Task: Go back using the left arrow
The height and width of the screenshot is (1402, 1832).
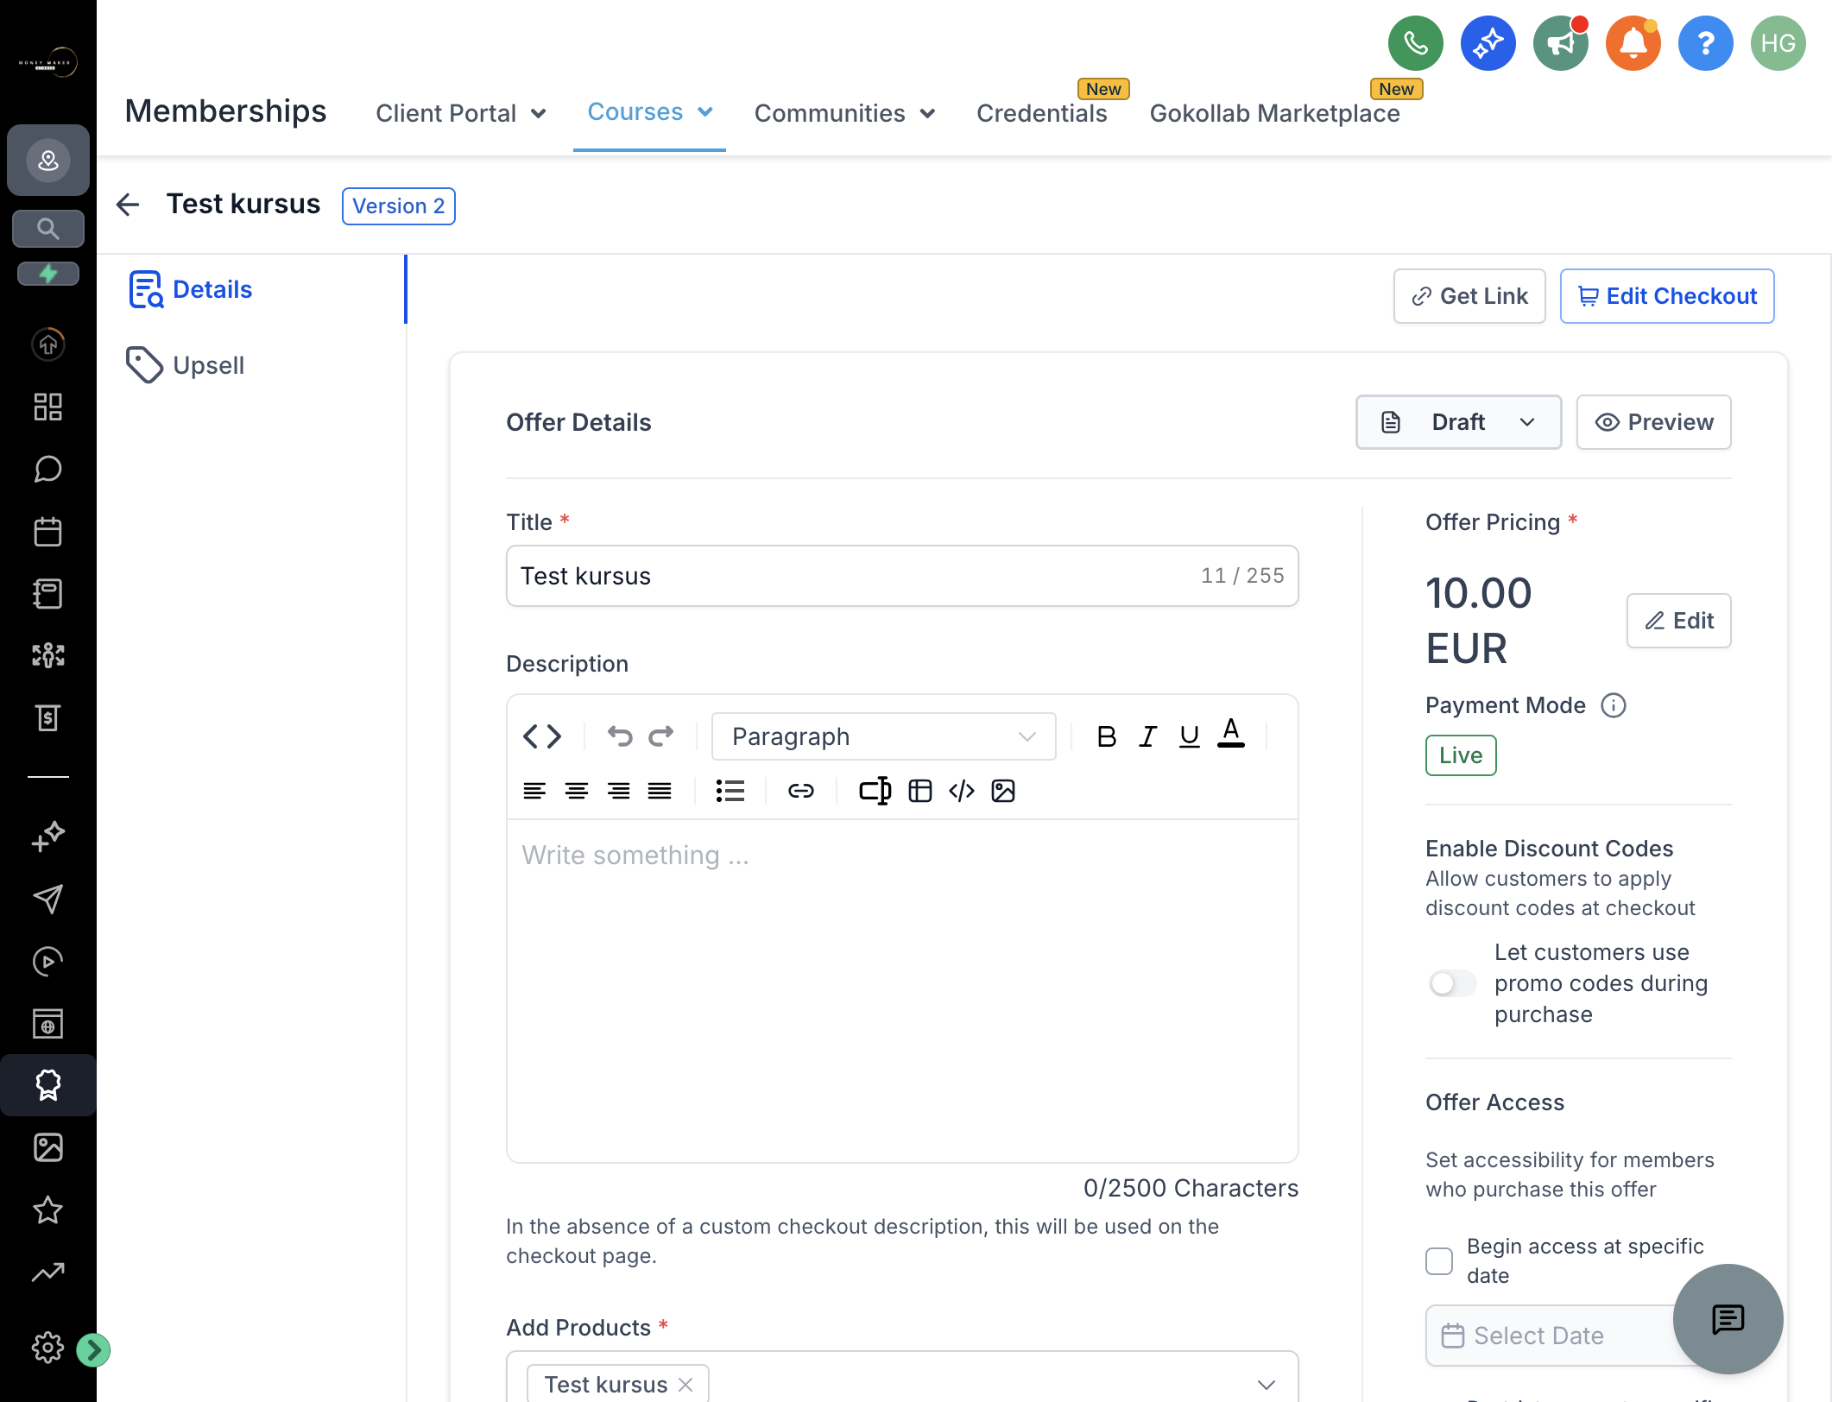Action: [x=128, y=205]
